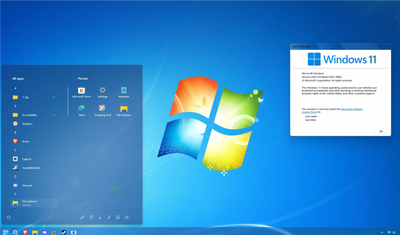Open Pictures folder icon in Start menu footer
The width and height of the screenshot is (400, 235).
point(118,217)
